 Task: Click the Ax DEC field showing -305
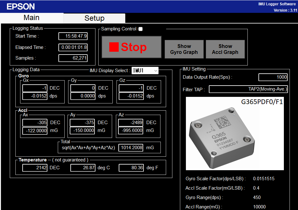pyautogui.click(x=35, y=123)
